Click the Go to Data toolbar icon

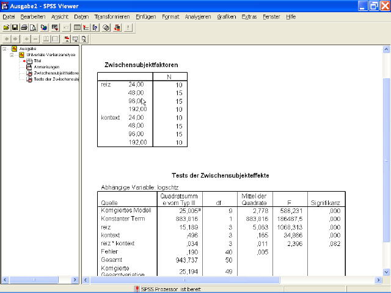[x=76, y=27]
